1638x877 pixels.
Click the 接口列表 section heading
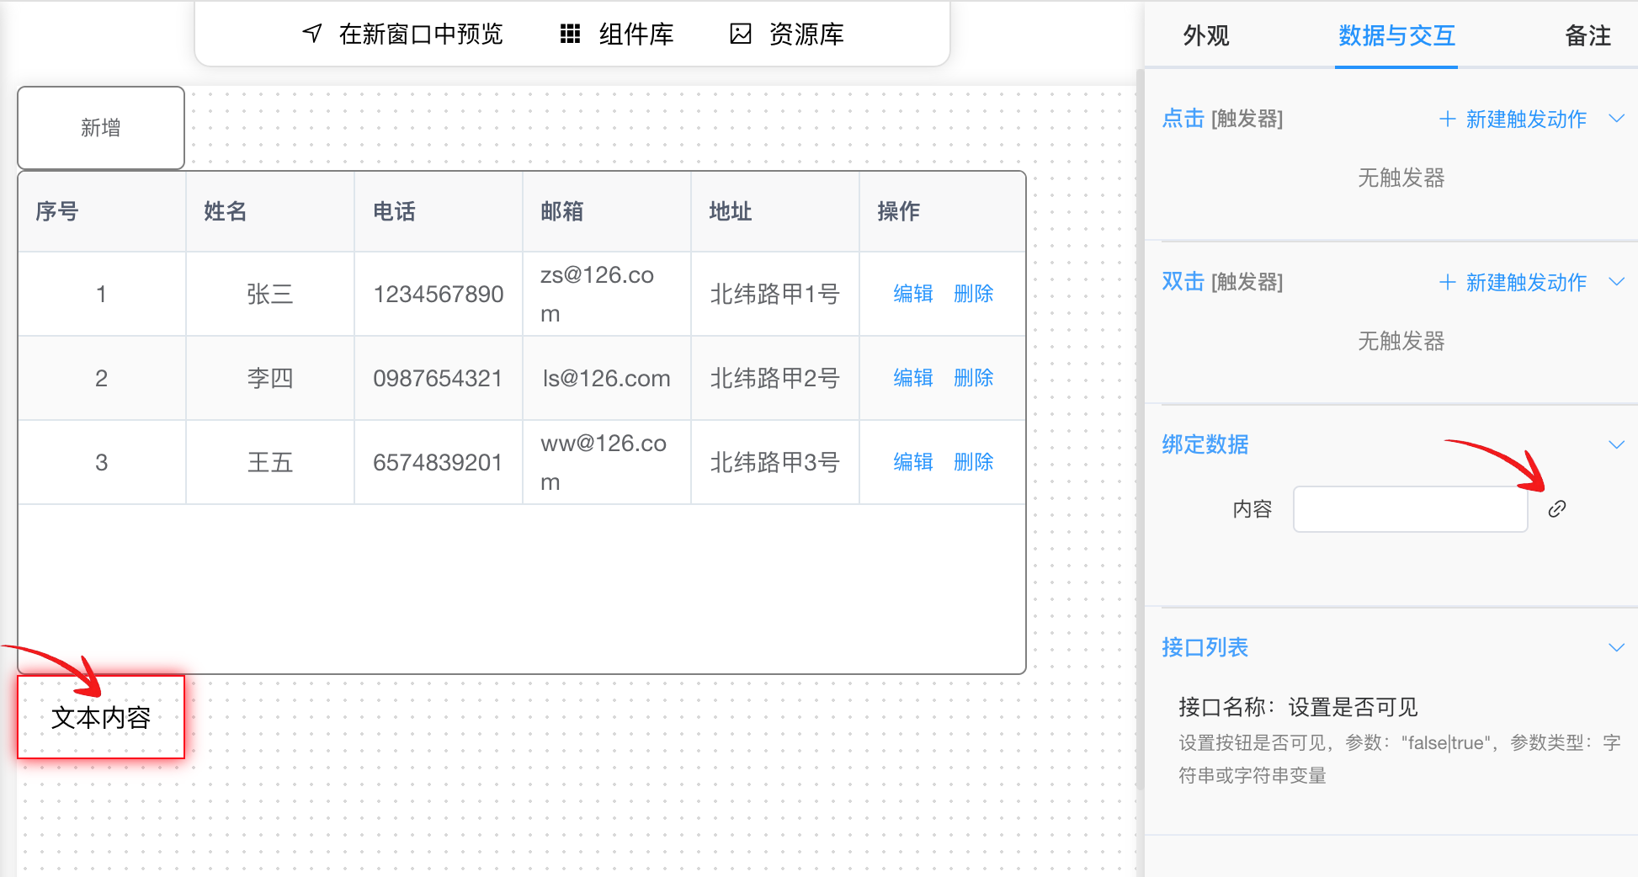(1205, 647)
